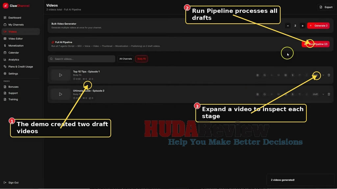
Task: Click the 'Ultimate Guide - Episode 2' title
Action: [x=89, y=91]
